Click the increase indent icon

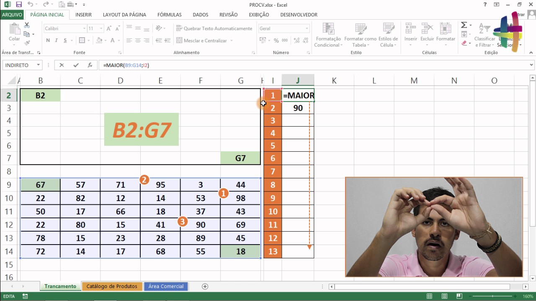(168, 41)
